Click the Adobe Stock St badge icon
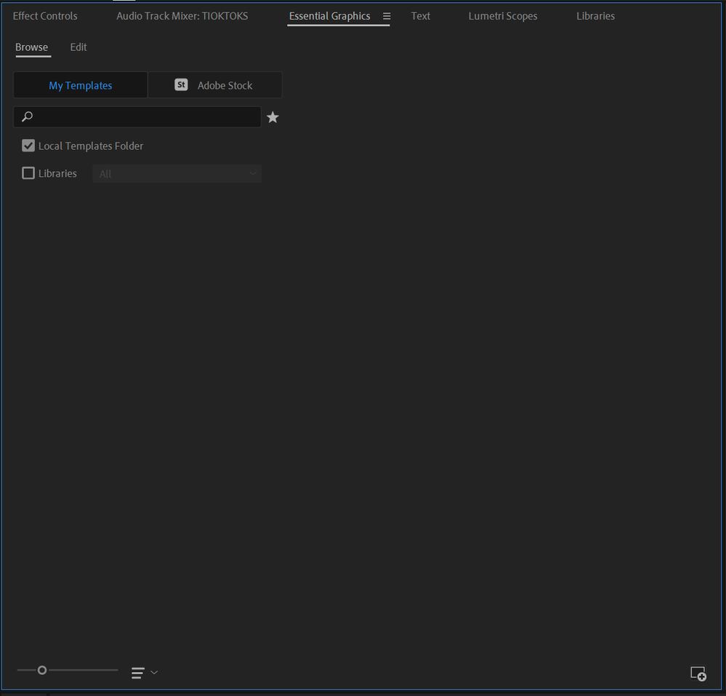726x696 pixels. (x=181, y=85)
